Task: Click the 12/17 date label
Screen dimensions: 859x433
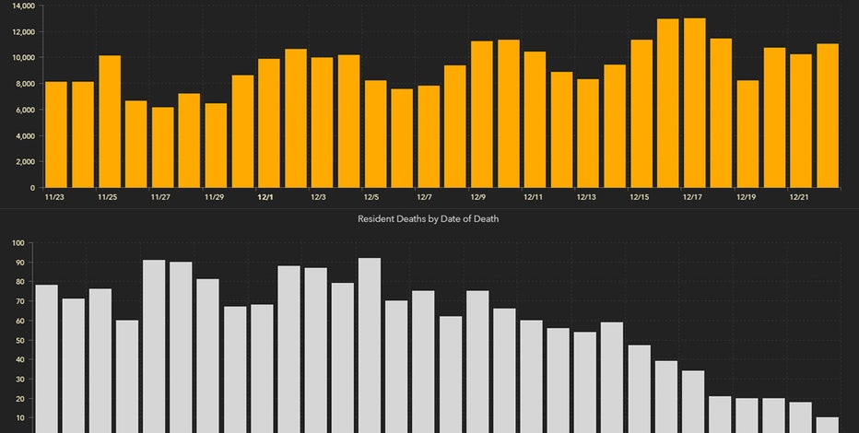Action: tap(692, 197)
